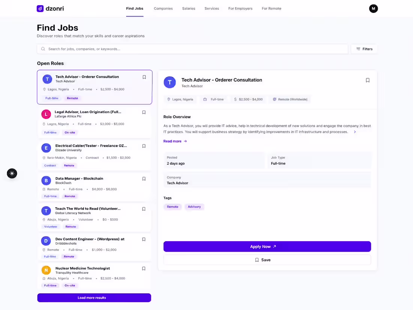The height and width of the screenshot is (310, 413).
Task: Open the Salaries nav item
Action: click(x=188, y=8)
